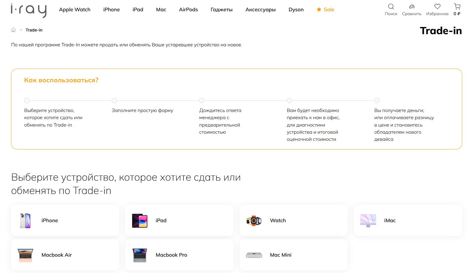Click the 'Дождитесь ответа менеджера' step text
Screen dimensions: 475x273
pyautogui.click(x=220, y=121)
